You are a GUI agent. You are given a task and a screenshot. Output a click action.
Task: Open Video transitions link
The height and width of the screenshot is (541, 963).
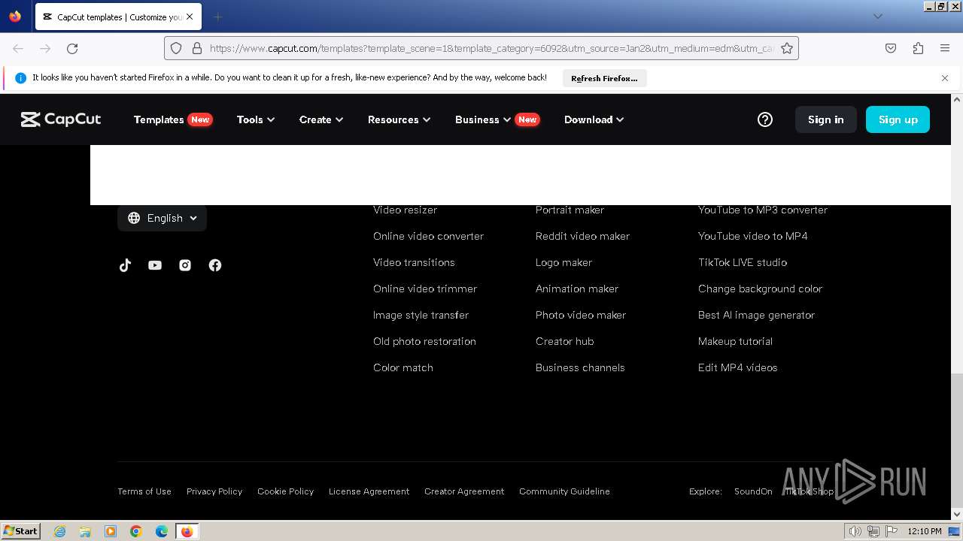click(x=414, y=262)
